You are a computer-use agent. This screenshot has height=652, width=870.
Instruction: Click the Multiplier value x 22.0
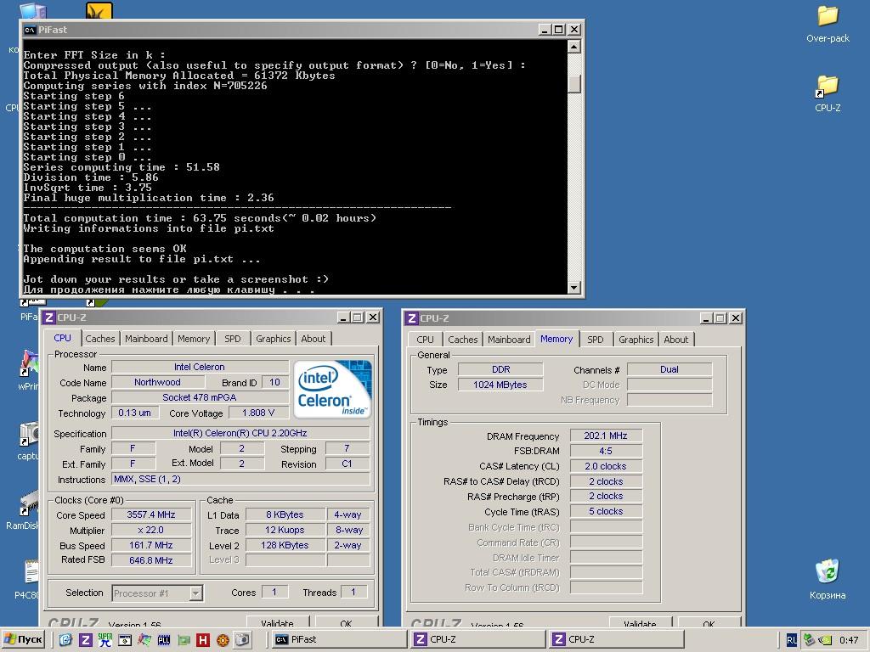coord(151,530)
